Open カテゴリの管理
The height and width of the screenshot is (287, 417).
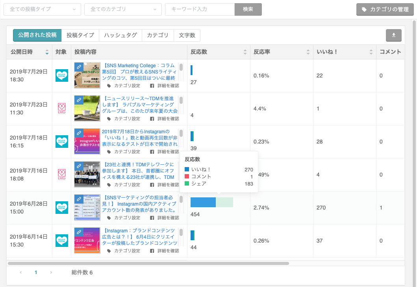385,9
